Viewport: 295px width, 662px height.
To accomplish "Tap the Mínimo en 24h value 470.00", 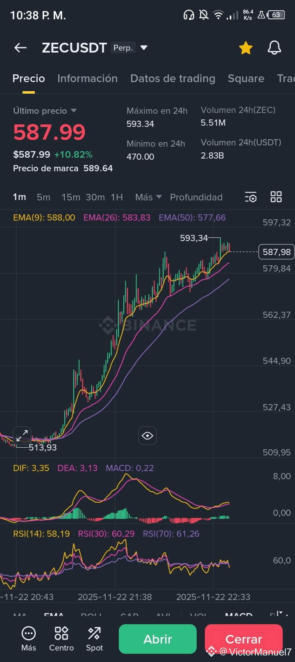I will click(140, 156).
